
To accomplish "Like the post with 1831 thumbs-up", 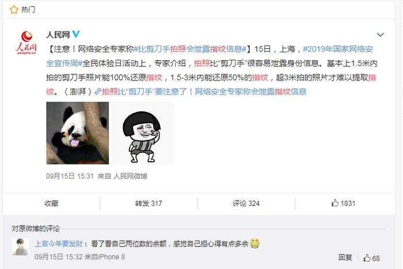I will point(343,203).
